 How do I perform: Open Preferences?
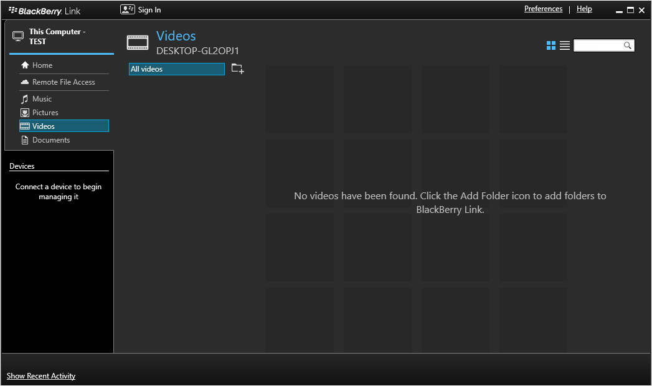(543, 9)
